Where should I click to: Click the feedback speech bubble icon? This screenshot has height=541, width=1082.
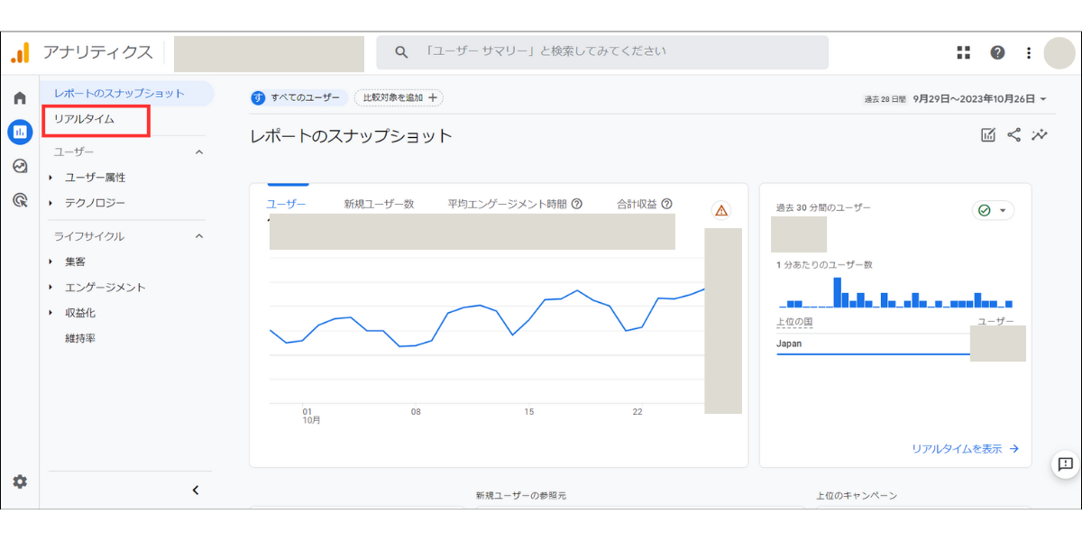click(1065, 464)
